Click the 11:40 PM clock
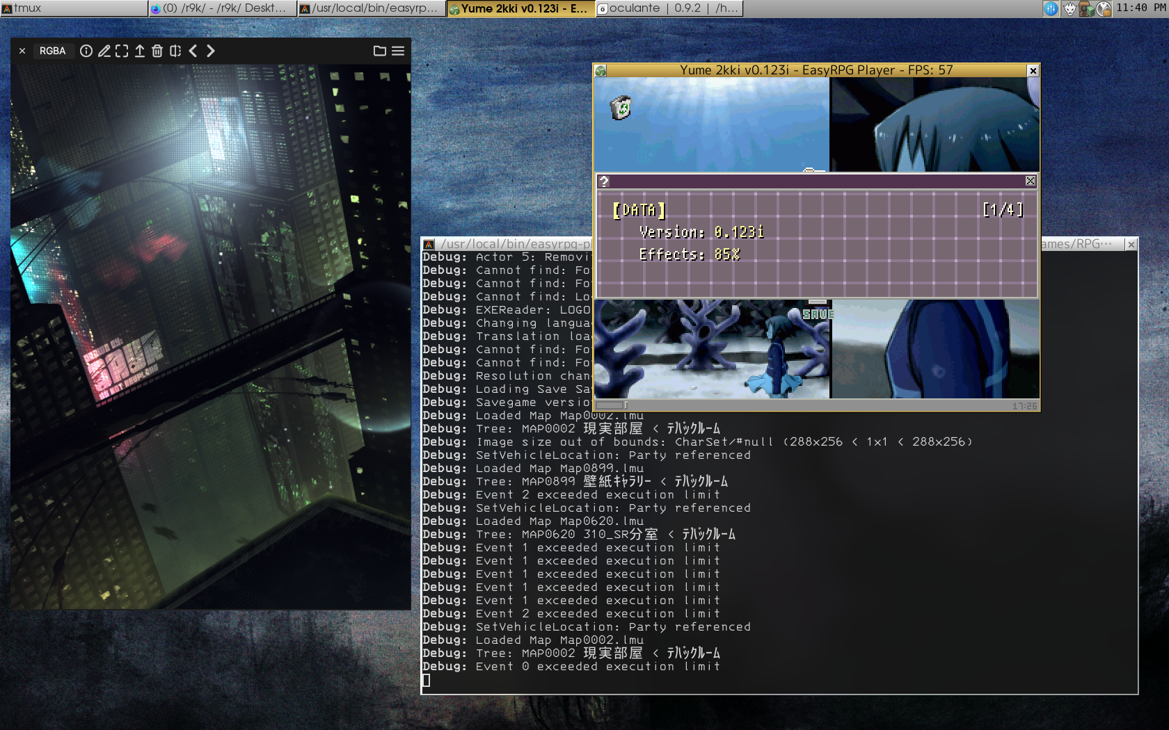The width and height of the screenshot is (1169, 730). click(1141, 8)
